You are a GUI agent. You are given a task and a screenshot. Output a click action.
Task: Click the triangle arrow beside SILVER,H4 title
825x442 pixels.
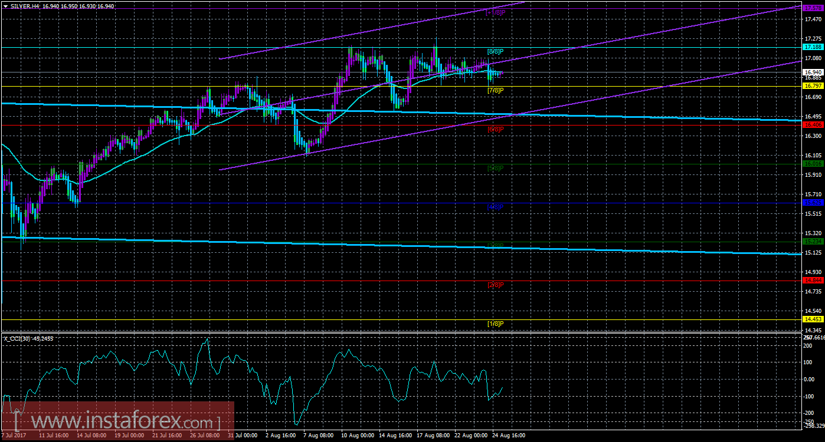pyautogui.click(x=5, y=5)
